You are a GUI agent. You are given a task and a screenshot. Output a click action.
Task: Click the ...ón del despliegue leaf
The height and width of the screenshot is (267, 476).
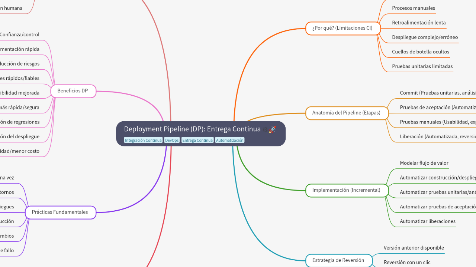click(x=20, y=136)
